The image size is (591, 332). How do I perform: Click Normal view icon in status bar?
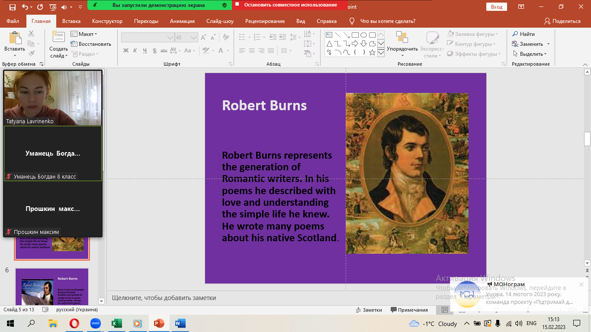[445, 310]
